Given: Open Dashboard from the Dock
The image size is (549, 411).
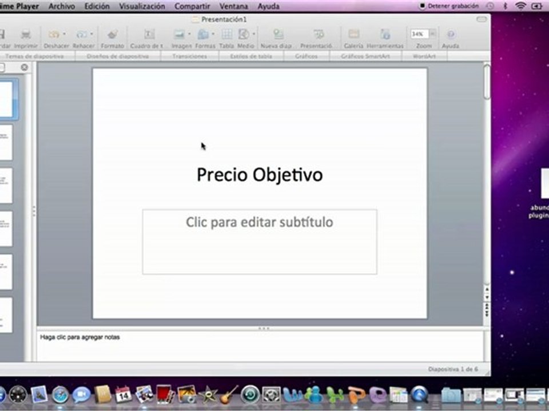Looking at the screenshot, I should [18, 394].
